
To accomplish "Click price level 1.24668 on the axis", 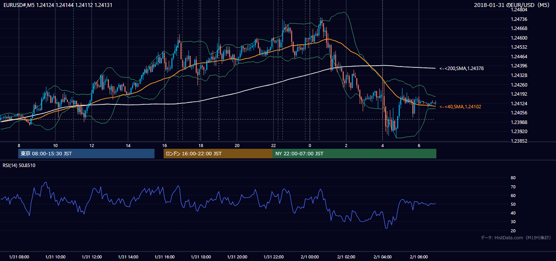I will tap(519, 28).
